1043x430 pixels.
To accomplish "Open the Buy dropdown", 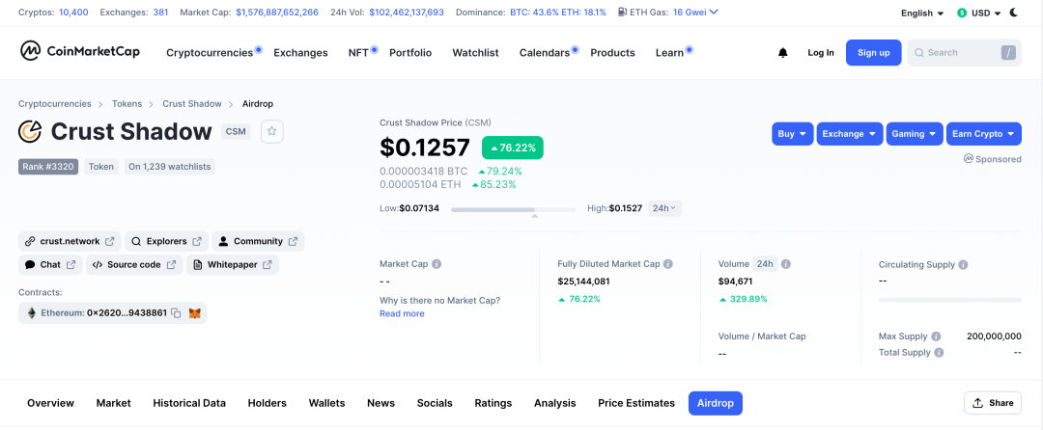I will click(x=793, y=133).
